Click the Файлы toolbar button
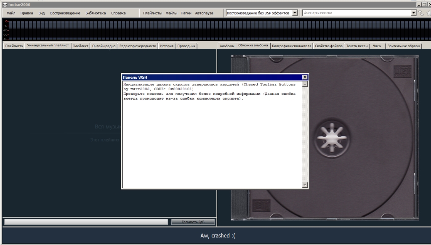Screen dimensions: 431x245 [171, 13]
